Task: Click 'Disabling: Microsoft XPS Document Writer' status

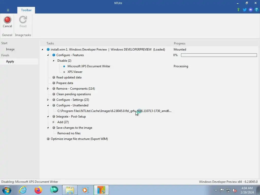Action: point(30,182)
